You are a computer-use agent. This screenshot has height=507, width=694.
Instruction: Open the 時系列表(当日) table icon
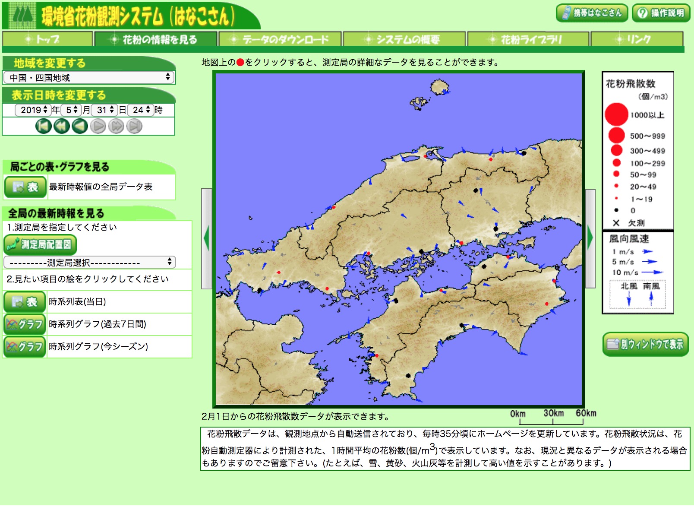[x=25, y=302]
